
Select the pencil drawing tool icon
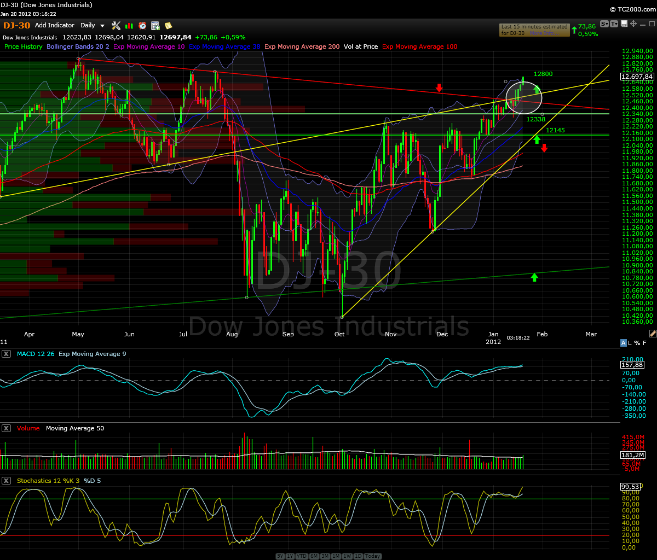(x=653, y=332)
